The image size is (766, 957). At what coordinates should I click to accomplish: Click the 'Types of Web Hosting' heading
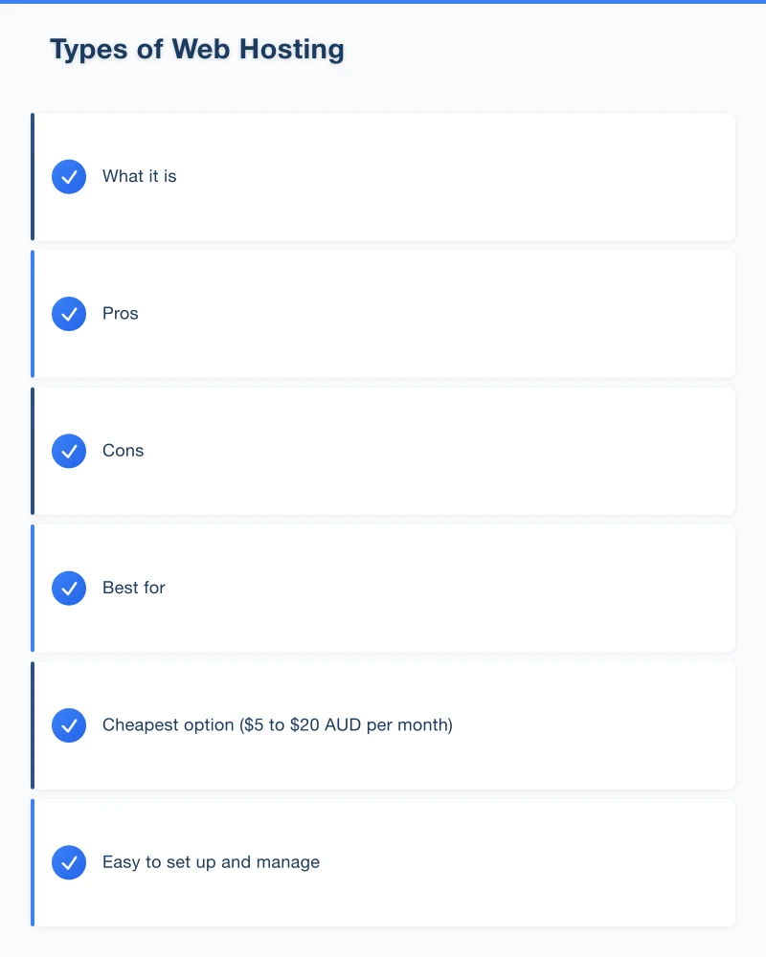pos(196,50)
